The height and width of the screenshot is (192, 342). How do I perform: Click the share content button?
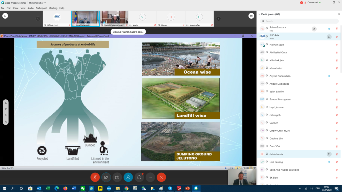[117, 177]
